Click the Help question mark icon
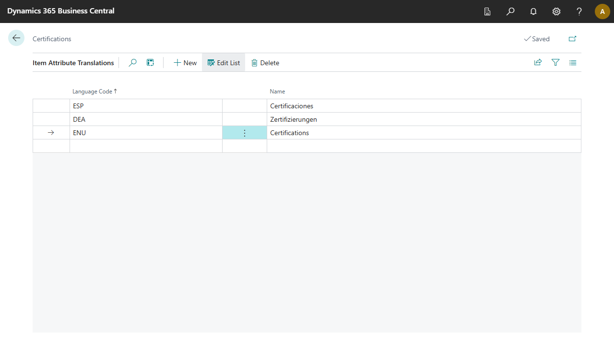 coord(579,11)
